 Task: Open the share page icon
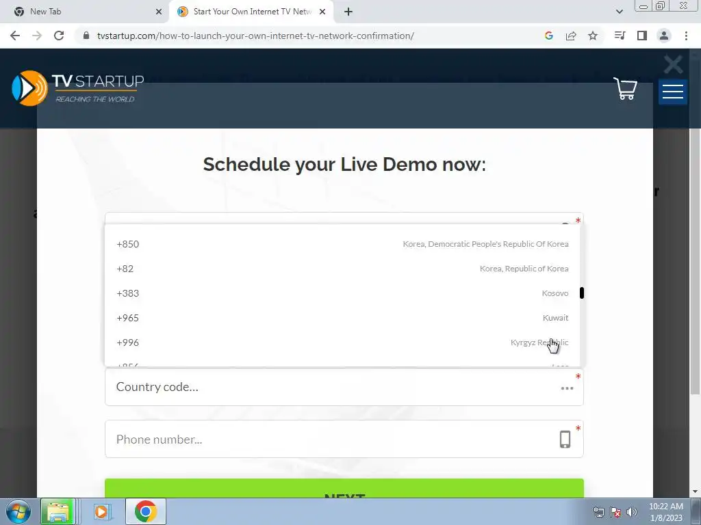[571, 36]
